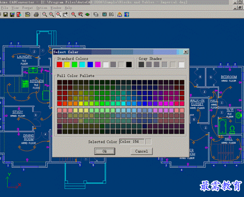The height and width of the screenshot is (197, 244).
Task: Click the green 3D orbit view icon
Action: pos(87,15)
